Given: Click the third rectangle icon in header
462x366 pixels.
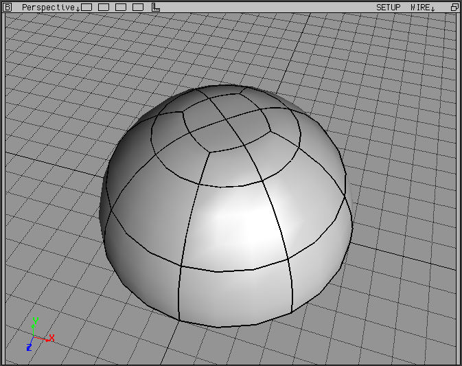Looking at the screenshot, I should [121, 7].
